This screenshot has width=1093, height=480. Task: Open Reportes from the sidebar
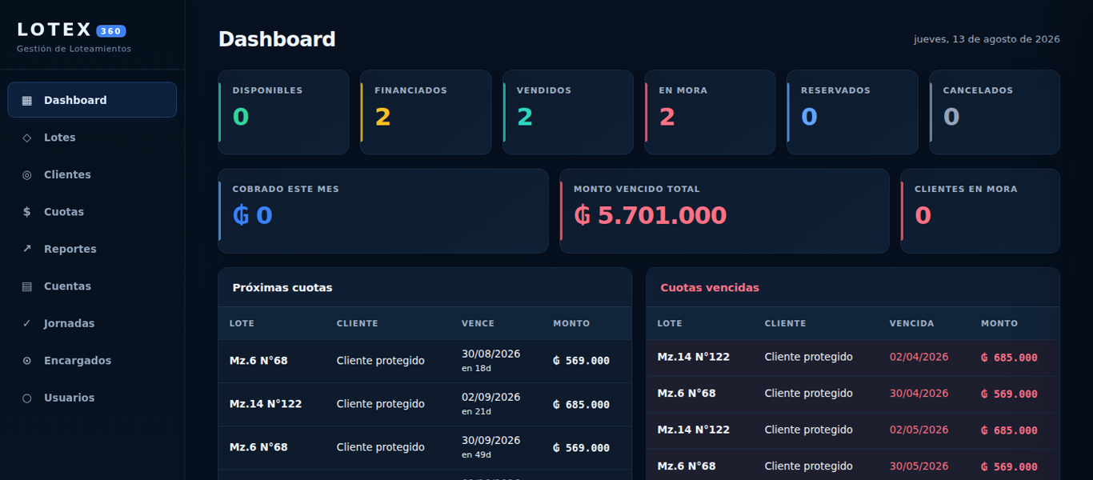point(92,249)
